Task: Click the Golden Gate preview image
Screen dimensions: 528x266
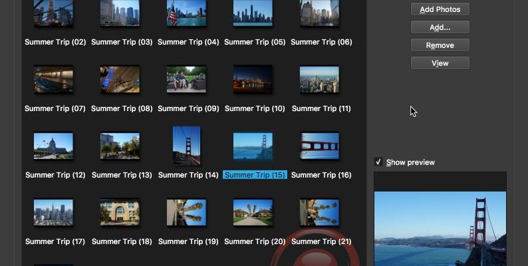Action: pyautogui.click(x=440, y=229)
